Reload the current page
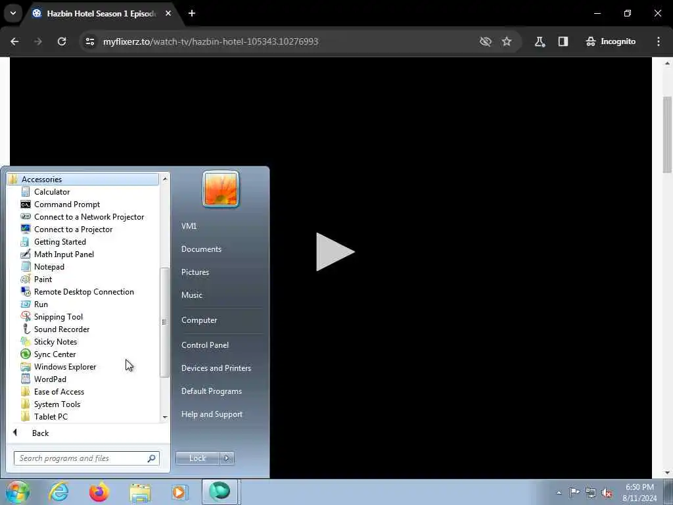Viewport: 673px width, 505px height. coord(62,41)
